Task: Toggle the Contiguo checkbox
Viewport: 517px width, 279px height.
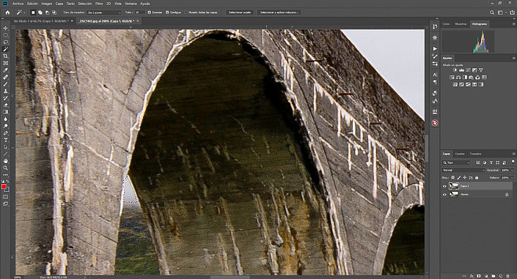Action: pos(168,13)
